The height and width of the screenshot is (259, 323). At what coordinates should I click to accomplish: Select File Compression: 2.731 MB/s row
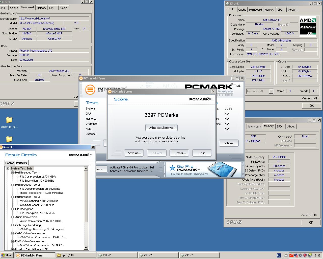point(38,177)
